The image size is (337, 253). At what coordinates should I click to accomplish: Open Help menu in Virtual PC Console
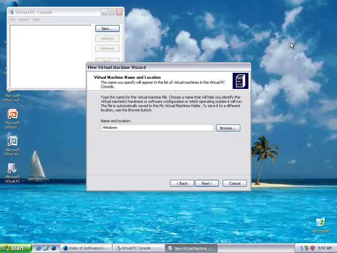click(x=36, y=19)
